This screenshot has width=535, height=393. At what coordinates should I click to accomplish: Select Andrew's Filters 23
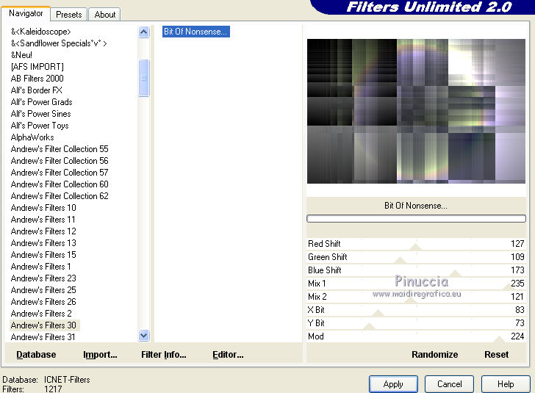click(43, 278)
